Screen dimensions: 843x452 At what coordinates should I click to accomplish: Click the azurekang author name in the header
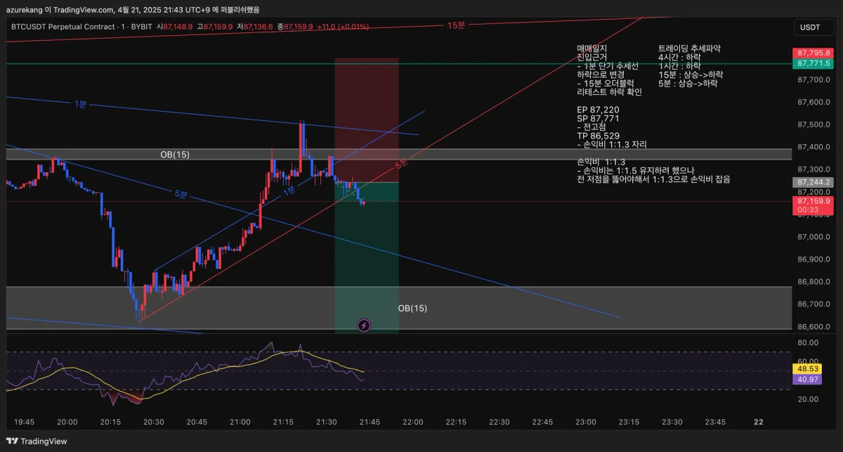point(23,10)
